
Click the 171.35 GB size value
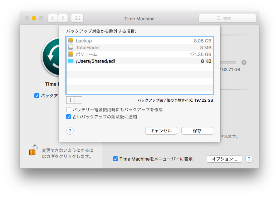(x=201, y=54)
